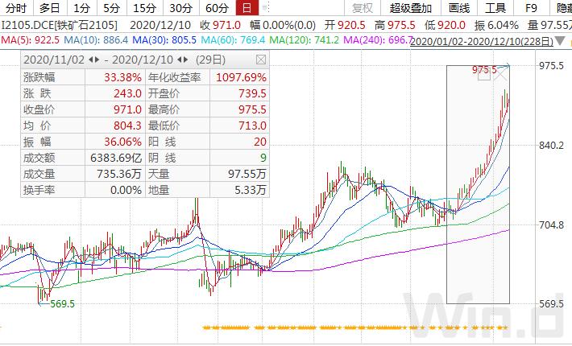Click the 971.0 收盘价 value in panel
This screenshot has height=346, width=572.
(x=127, y=109)
